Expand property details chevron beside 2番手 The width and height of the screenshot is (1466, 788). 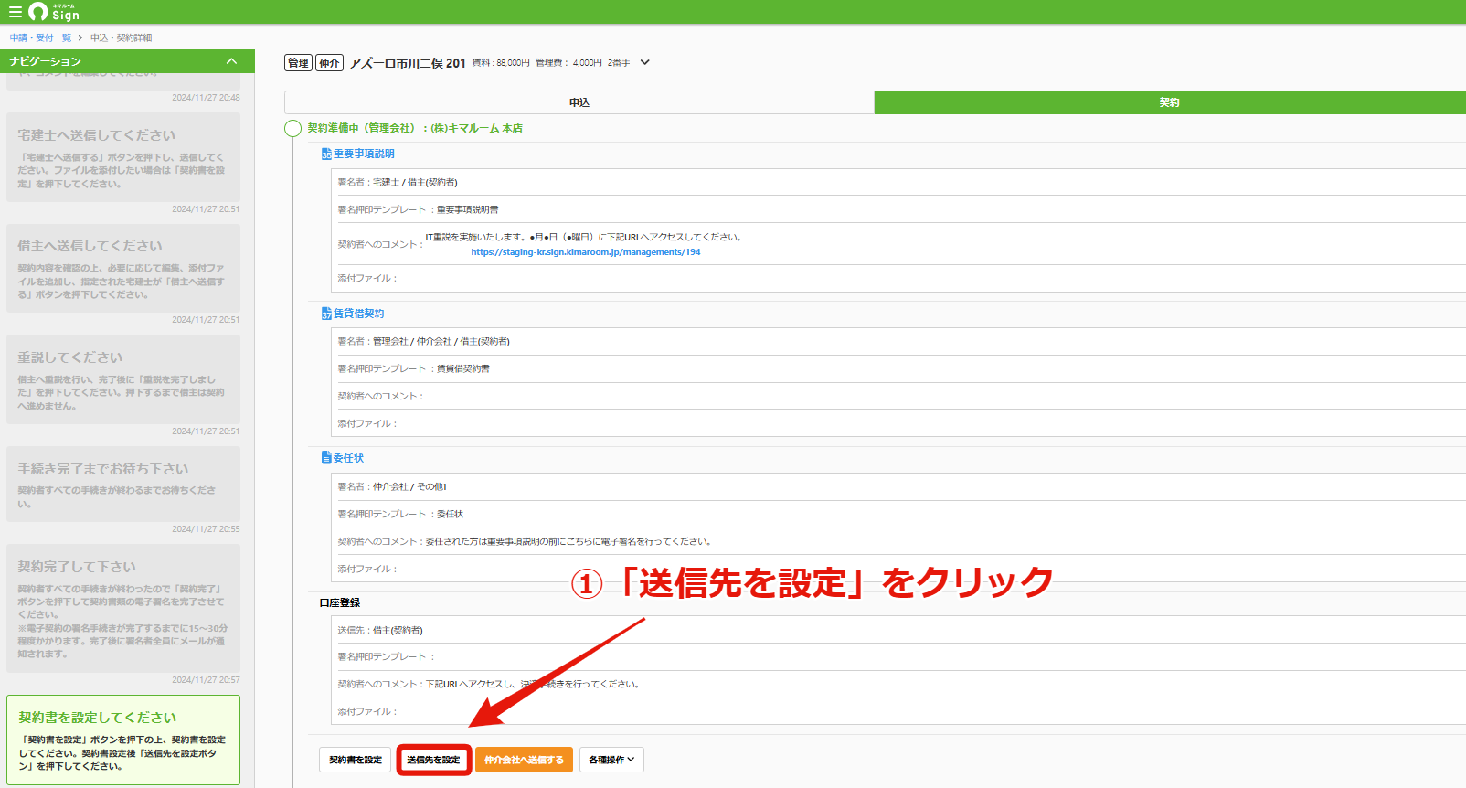(x=645, y=62)
